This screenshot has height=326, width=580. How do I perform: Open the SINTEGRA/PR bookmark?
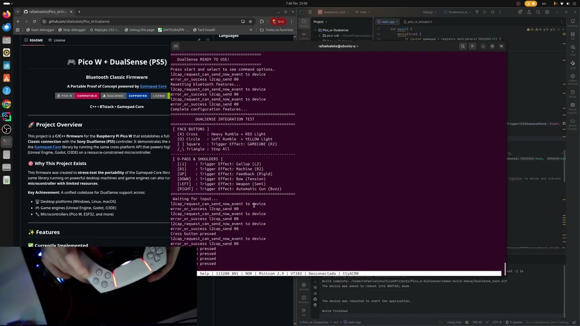point(174,30)
